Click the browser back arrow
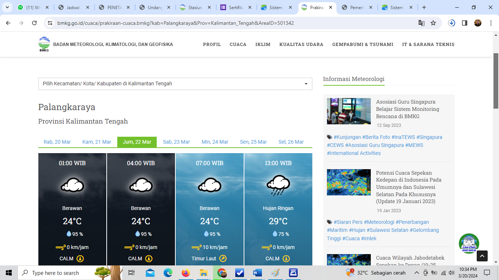 click(8, 23)
